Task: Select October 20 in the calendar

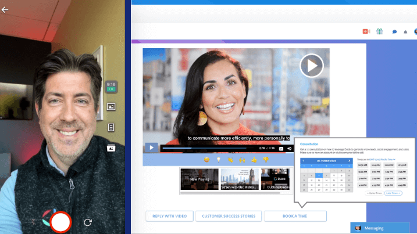Action: click(319, 185)
